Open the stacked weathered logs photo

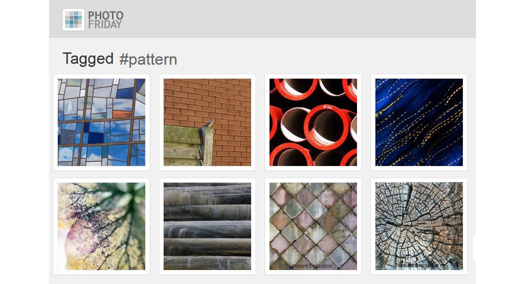207,226
